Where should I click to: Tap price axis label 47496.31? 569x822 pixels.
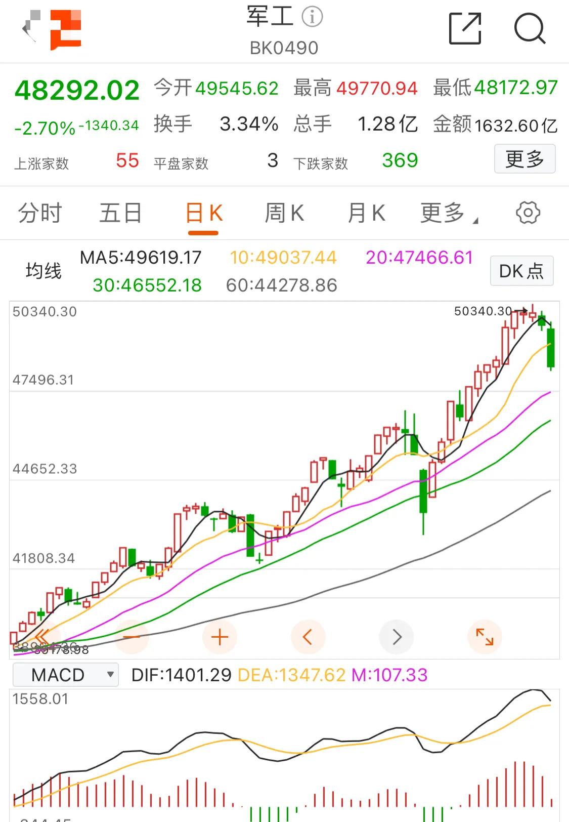pos(43,380)
